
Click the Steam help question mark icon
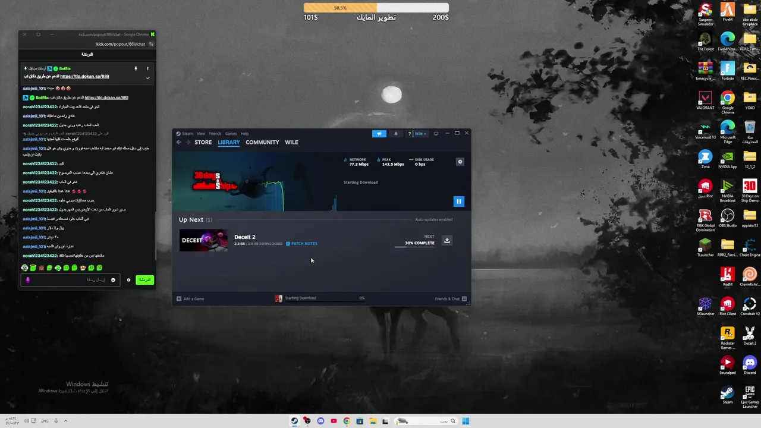coord(409,134)
